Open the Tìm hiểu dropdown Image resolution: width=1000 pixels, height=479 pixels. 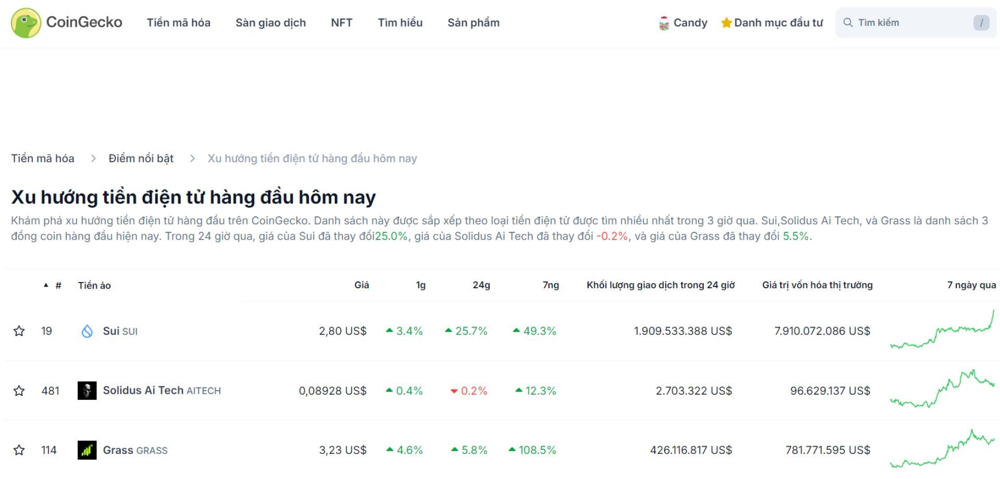pyautogui.click(x=400, y=22)
